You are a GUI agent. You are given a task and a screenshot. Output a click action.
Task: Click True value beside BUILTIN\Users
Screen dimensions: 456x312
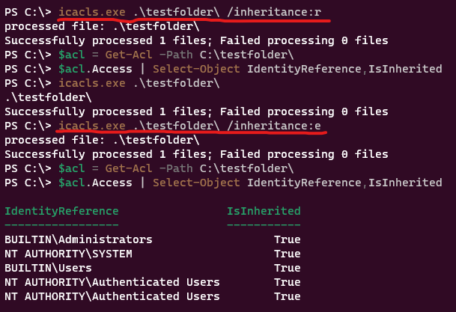pos(287,268)
